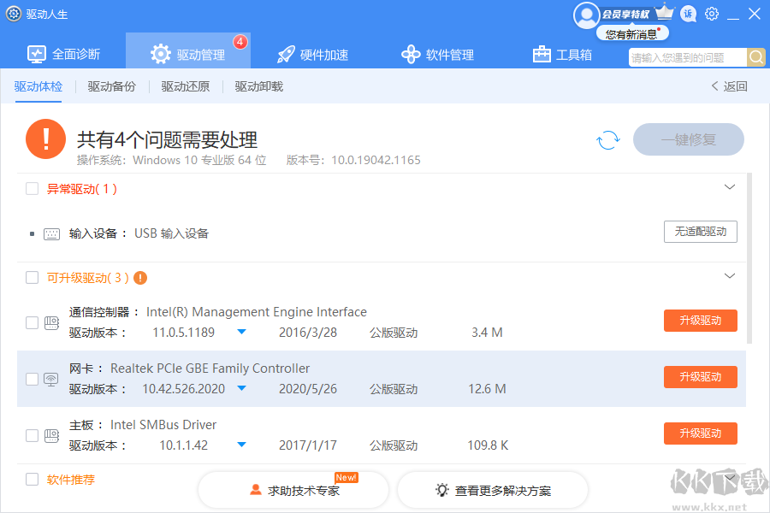Open version dropdown for 10.42.526.2020

[x=241, y=388]
